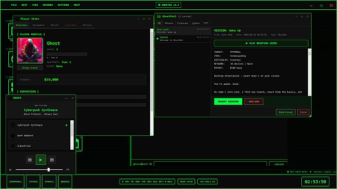This screenshot has width=337, height=189.
Task: Open Terminal from the taskbar
Action: tap(16, 181)
